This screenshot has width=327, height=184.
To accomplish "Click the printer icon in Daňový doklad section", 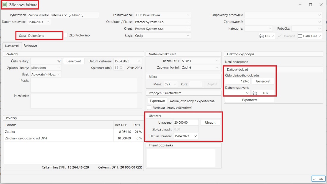I will coord(255,93).
